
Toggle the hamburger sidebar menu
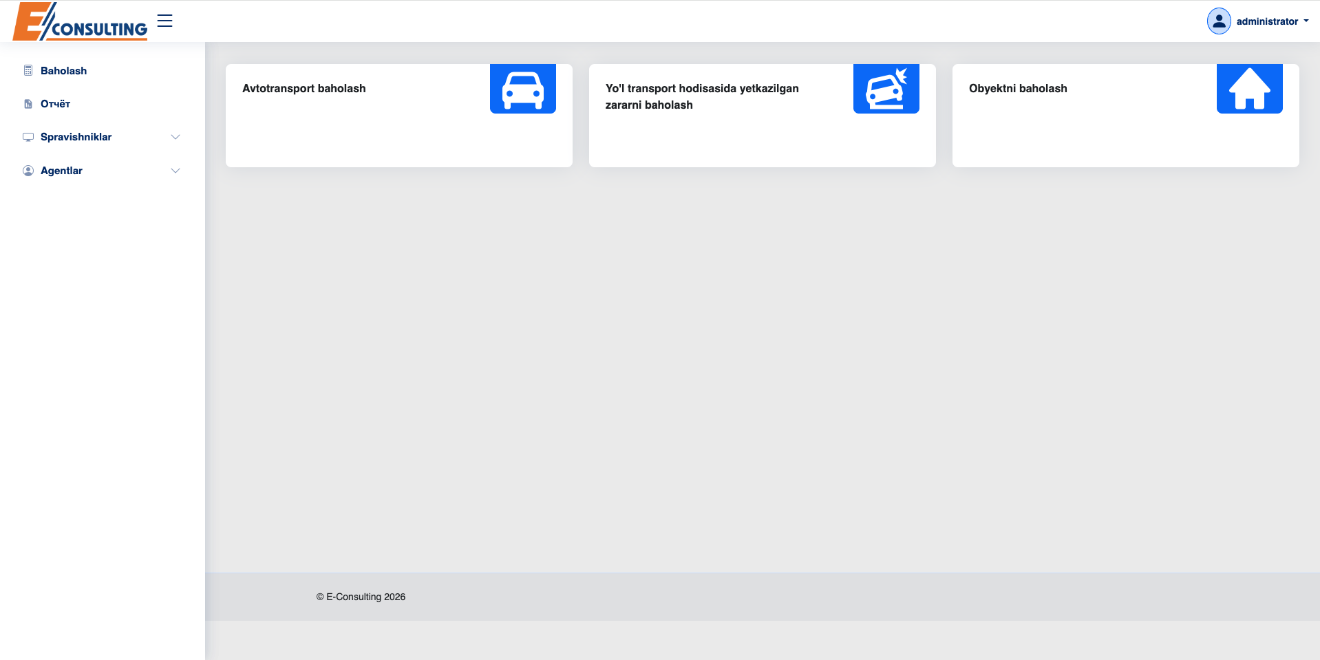pyautogui.click(x=164, y=21)
